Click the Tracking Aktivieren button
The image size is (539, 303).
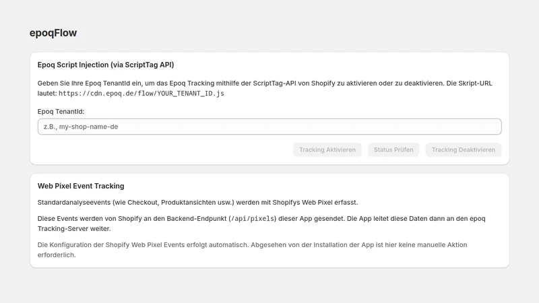tap(327, 149)
